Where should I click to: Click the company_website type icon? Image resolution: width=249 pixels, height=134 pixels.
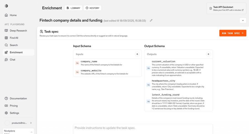coord(77,72)
